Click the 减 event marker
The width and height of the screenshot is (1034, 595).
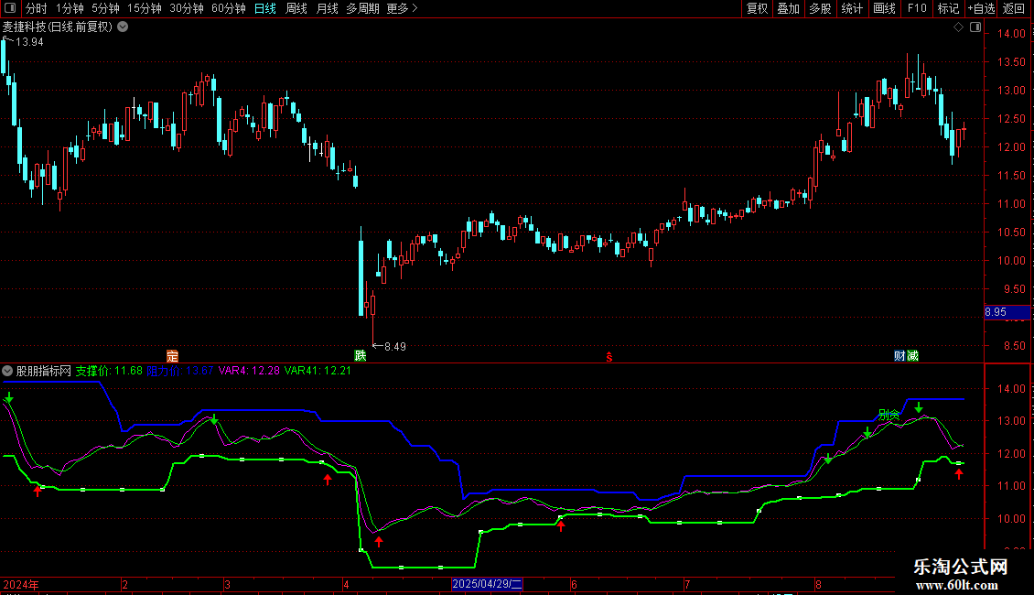[912, 356]
